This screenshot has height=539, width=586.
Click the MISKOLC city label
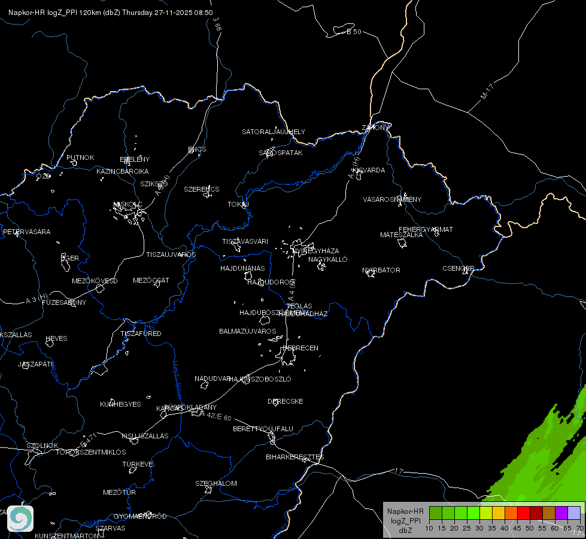tap(128, 204)
